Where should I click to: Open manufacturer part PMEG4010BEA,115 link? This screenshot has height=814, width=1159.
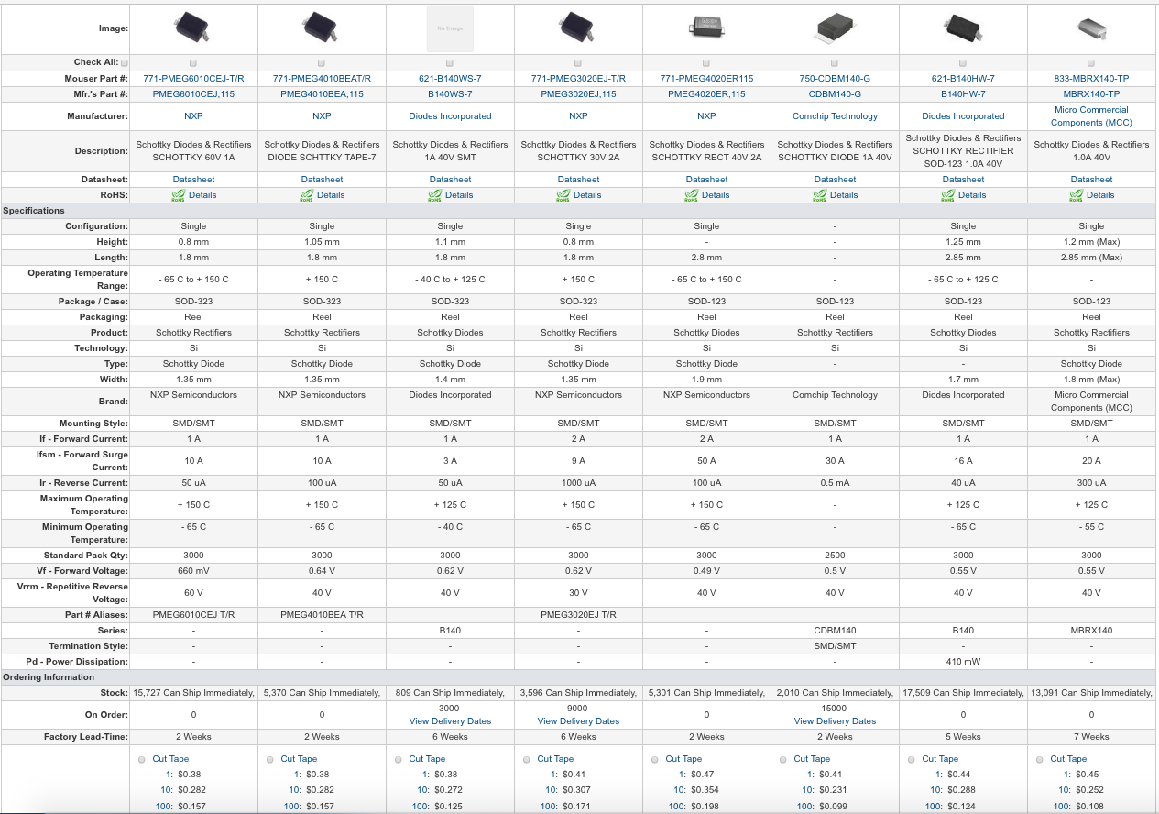pyautogui.click(x=322, y=94)
